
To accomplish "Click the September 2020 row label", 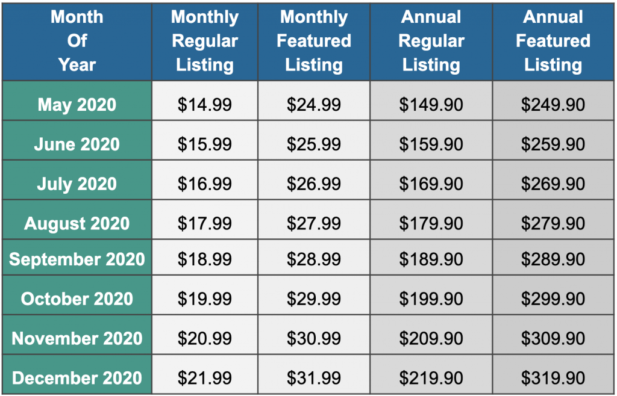I will tap(77, 259).
